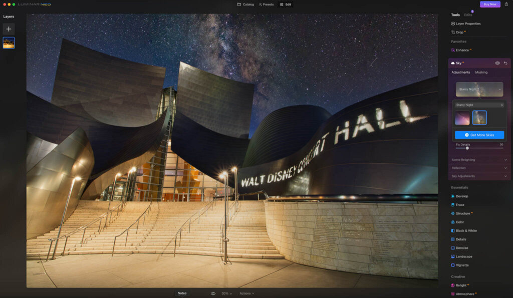Reset the Sky adjustments with the undo arrow
The height and width of the screenshot is (298, 513).
click(x=505, y=63)
